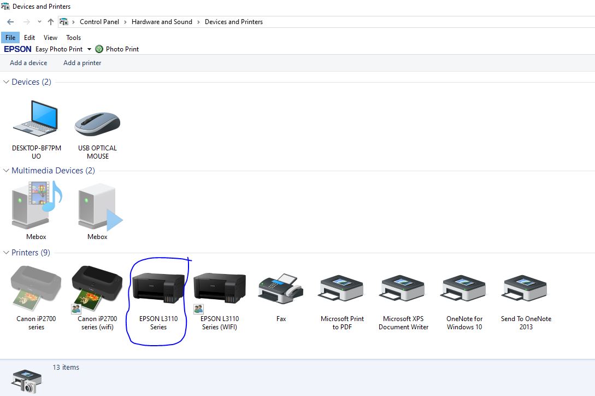This screenshot has width=595, height=396.
Task: Select the Mebox device with play arrow
Action: point(100,207)
